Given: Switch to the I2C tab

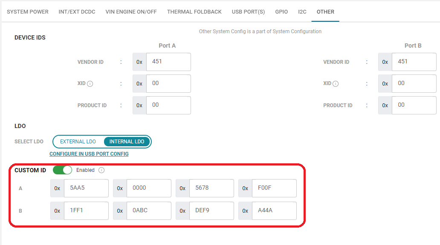Looking at the screenshot, I should point(302,12).
